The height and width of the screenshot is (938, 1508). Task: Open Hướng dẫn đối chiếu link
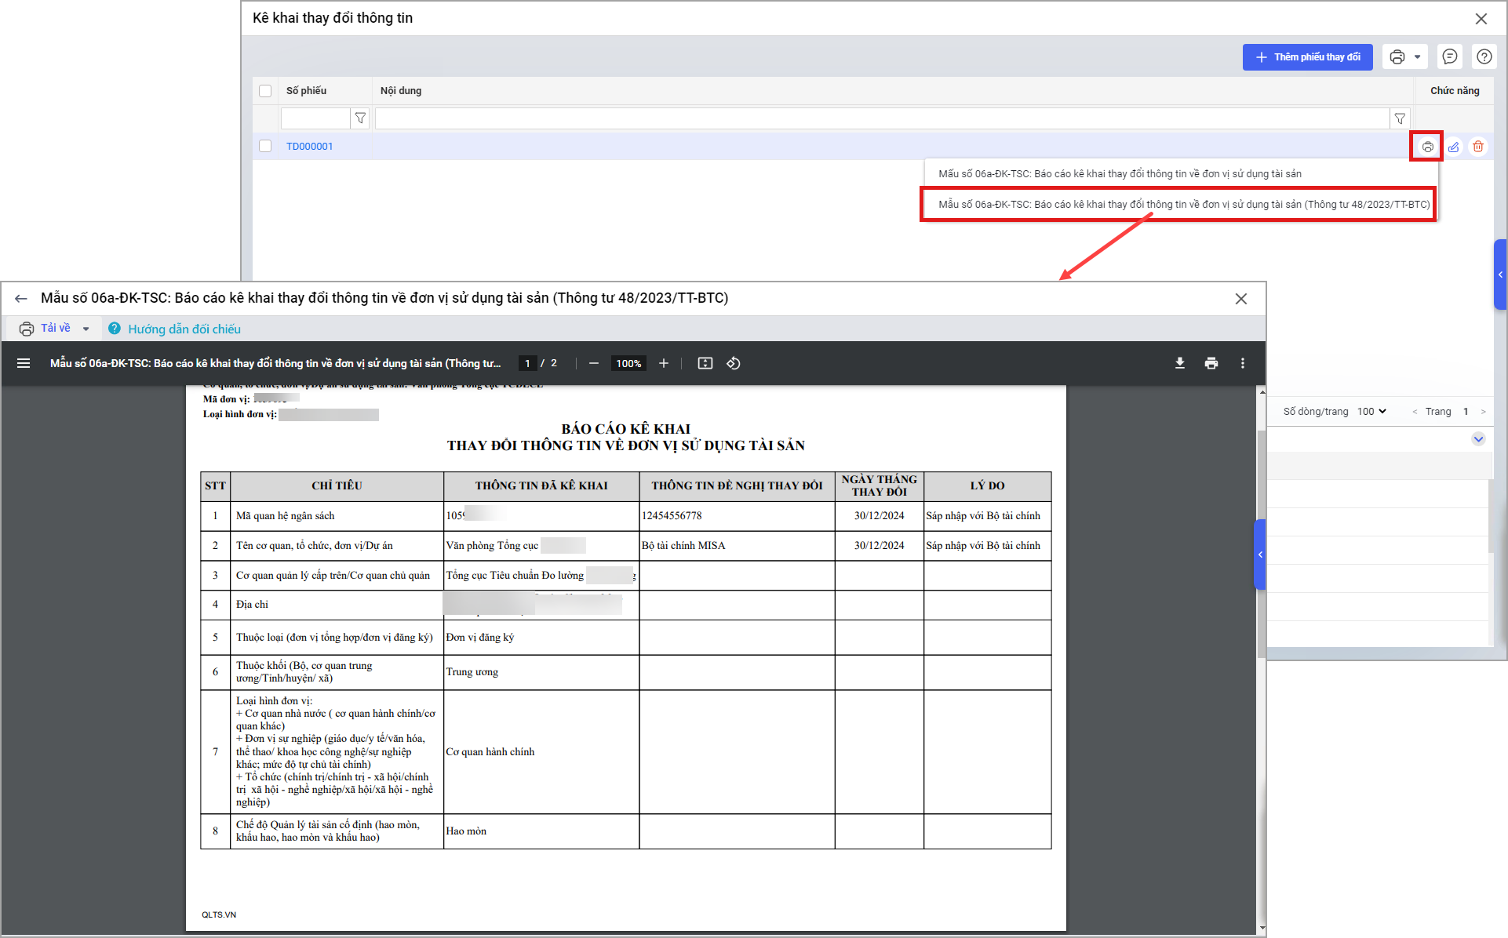[184, 329]
